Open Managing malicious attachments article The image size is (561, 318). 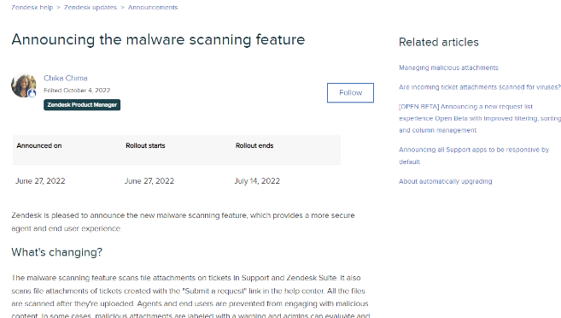click(x=448, y=68)
